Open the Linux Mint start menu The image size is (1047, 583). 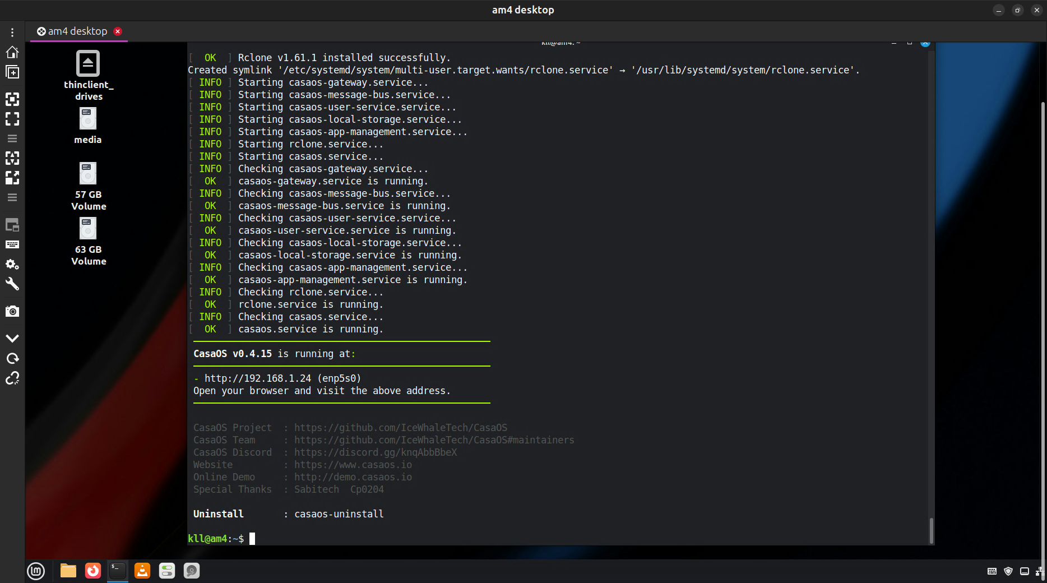coord(36,571)
